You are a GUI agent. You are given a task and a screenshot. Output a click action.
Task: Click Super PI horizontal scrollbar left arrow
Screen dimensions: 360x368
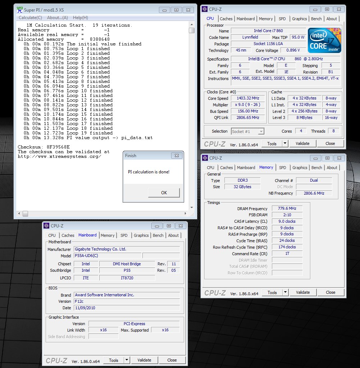click(19, 214)
